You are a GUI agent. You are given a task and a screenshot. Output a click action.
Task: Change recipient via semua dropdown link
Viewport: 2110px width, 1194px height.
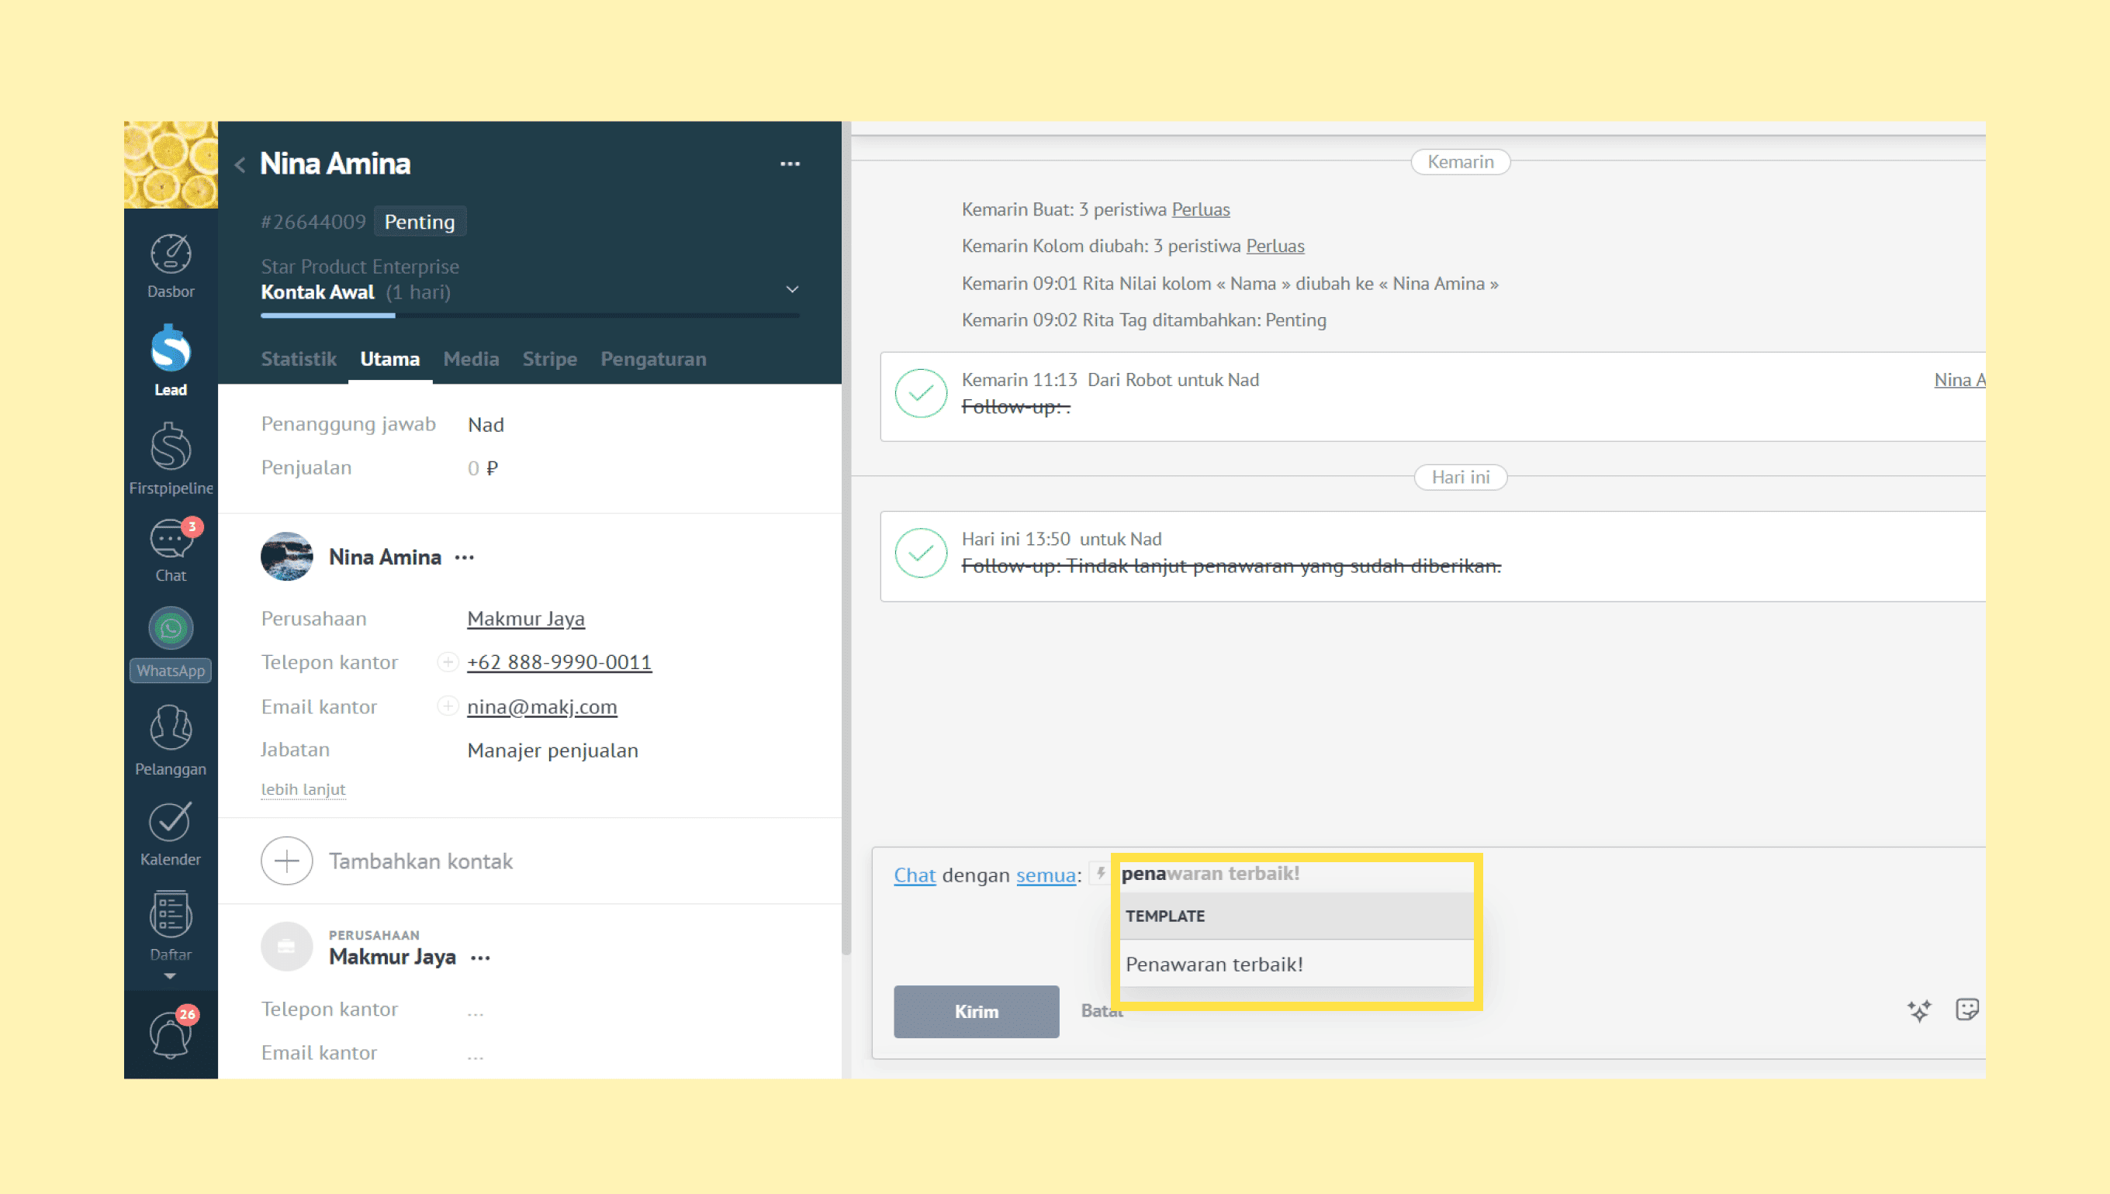[1045, 875]
